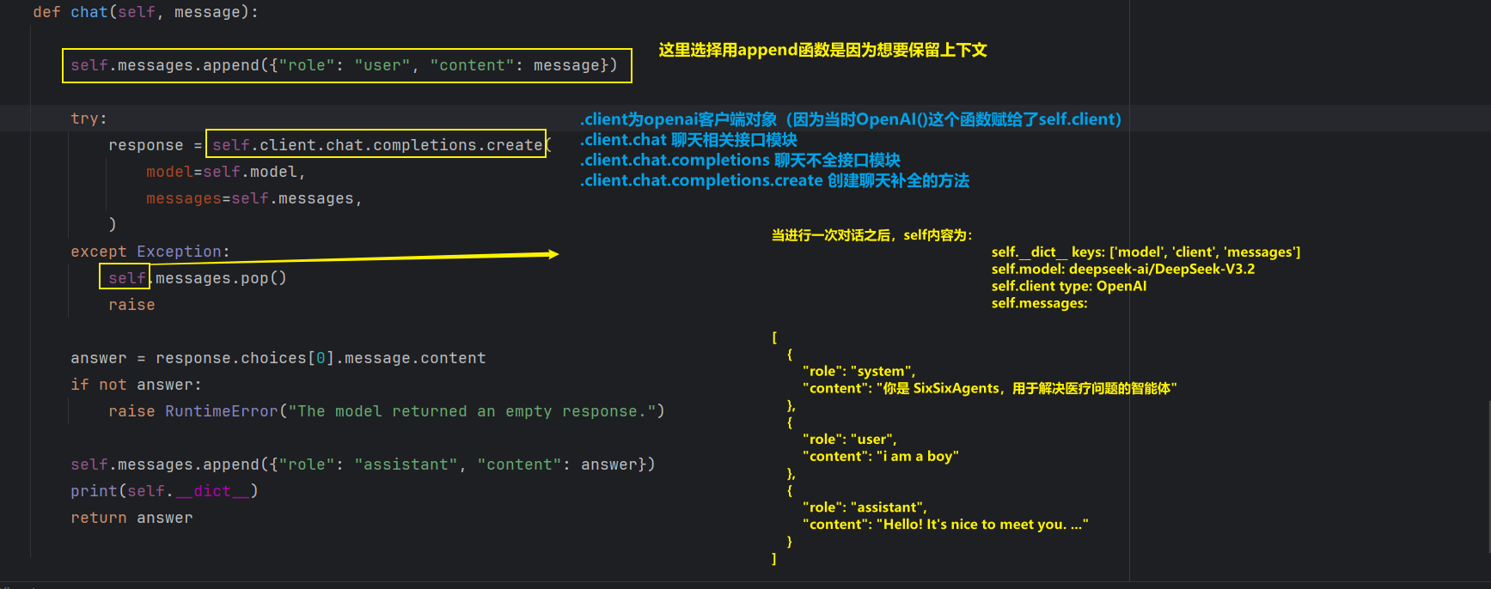This screenshot has width=1491, height=589.
Task: Click the 'self.messages.pop()' code line
Action: pyautogui.click(x=198, y=278)
